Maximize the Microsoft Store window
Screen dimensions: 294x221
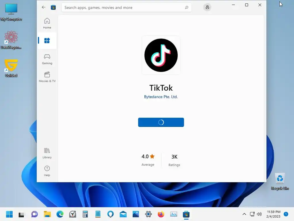click(247, 5)
